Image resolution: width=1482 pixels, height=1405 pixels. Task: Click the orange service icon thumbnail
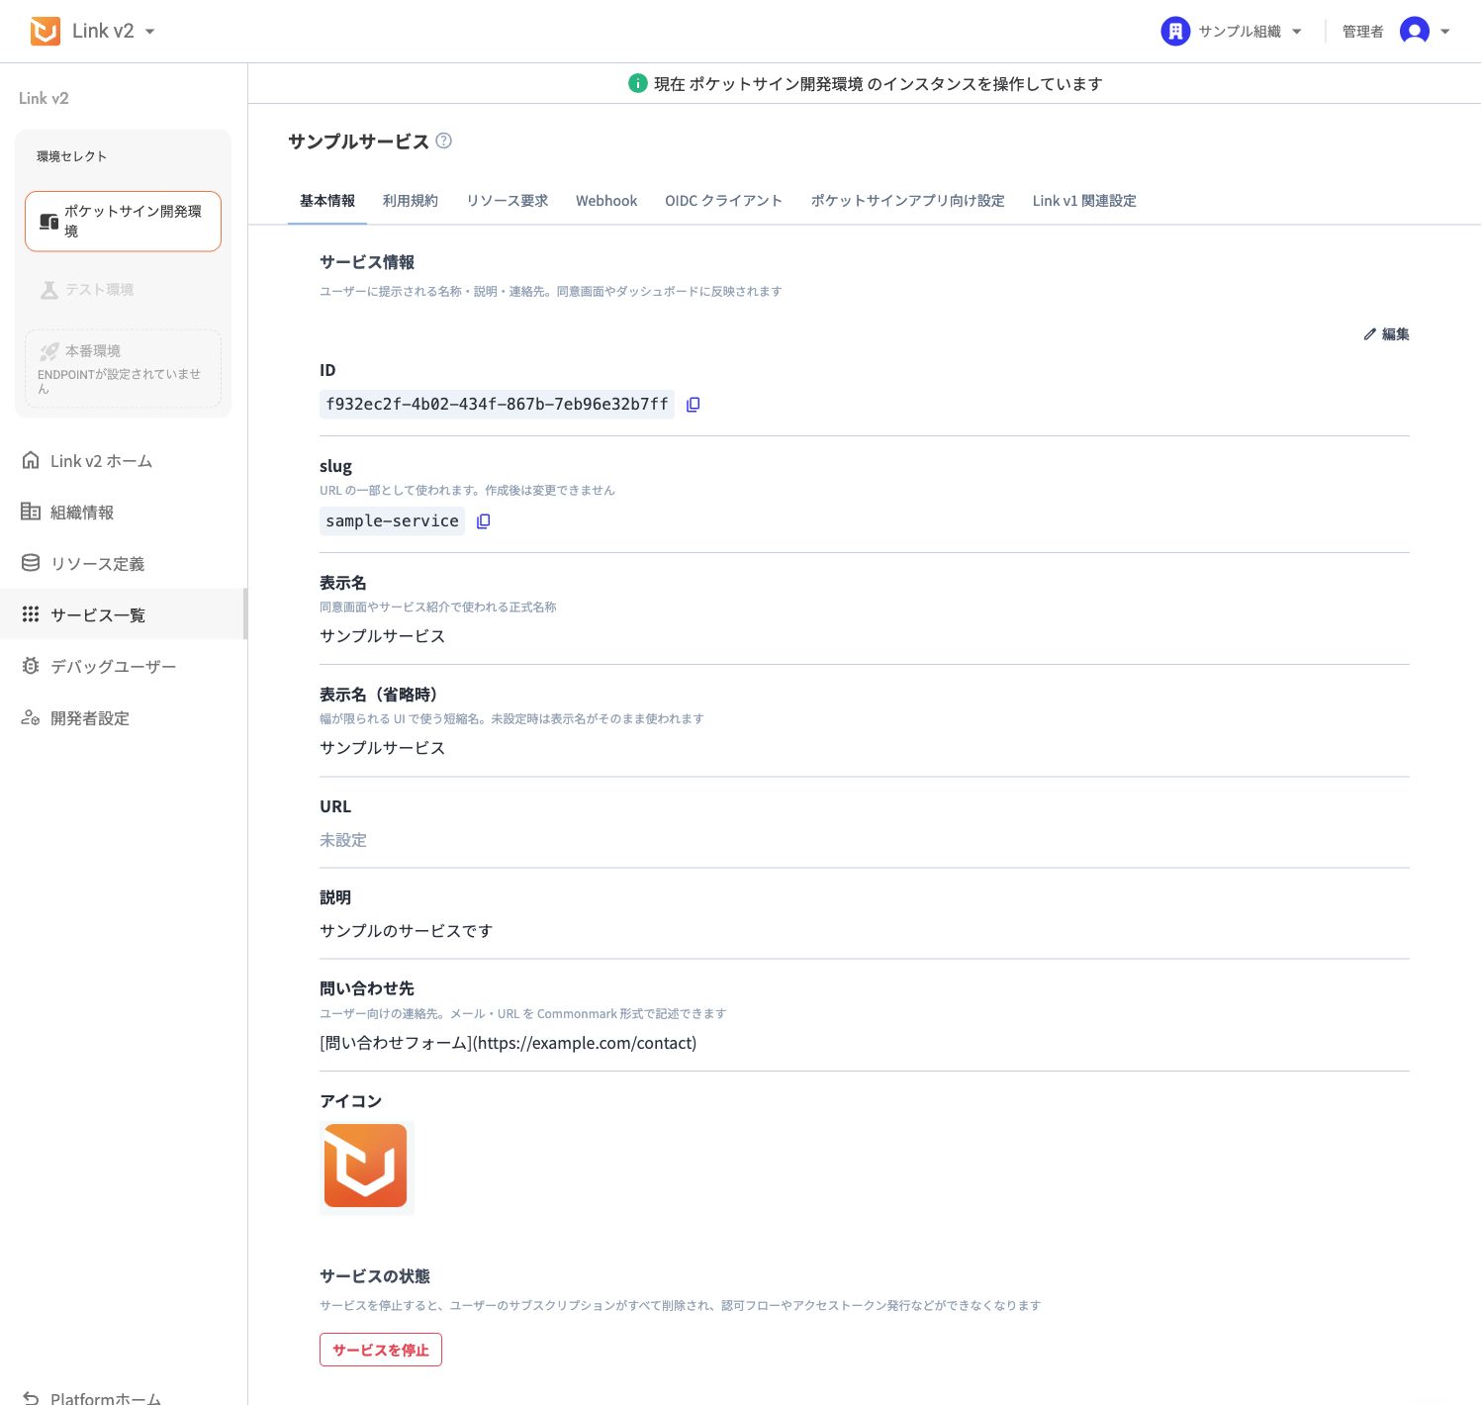(366, 1167)
